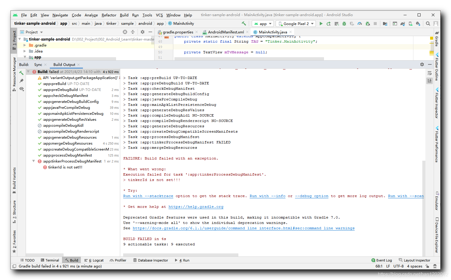This screenshot has height=280, width=451.
Task: Open the Logcat tool window
Action: pos(94,260)
